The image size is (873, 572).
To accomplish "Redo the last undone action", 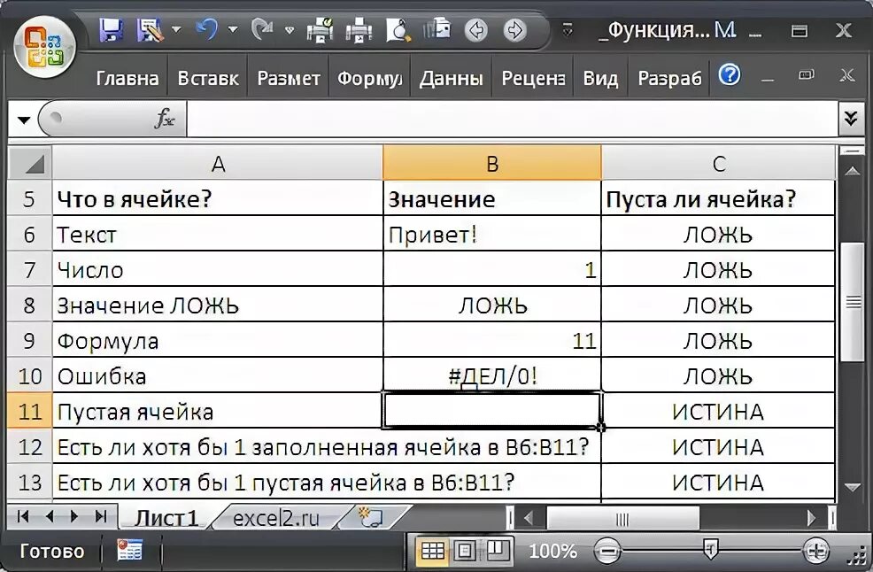I will pyautogui.click(x=262, y=29).
